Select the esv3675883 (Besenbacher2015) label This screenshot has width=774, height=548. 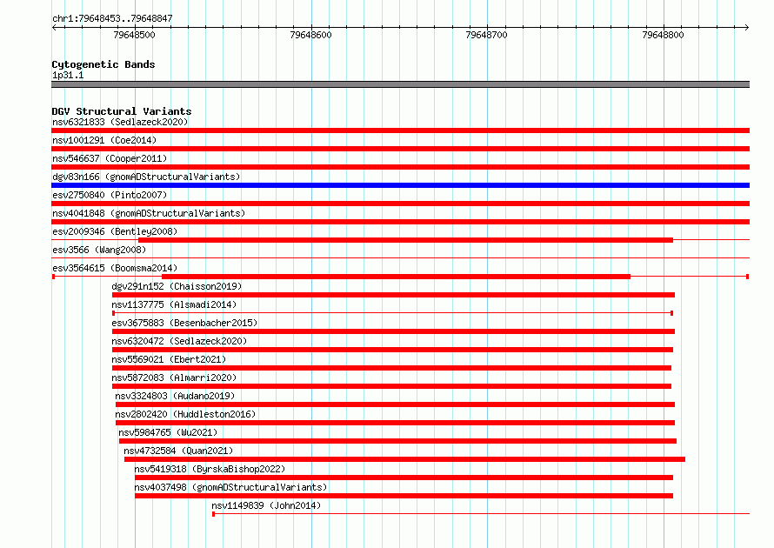[184, 323]
